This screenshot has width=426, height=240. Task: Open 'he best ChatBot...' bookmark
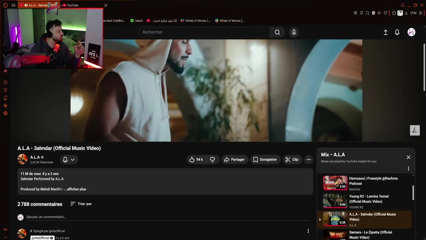click(114, 21)
